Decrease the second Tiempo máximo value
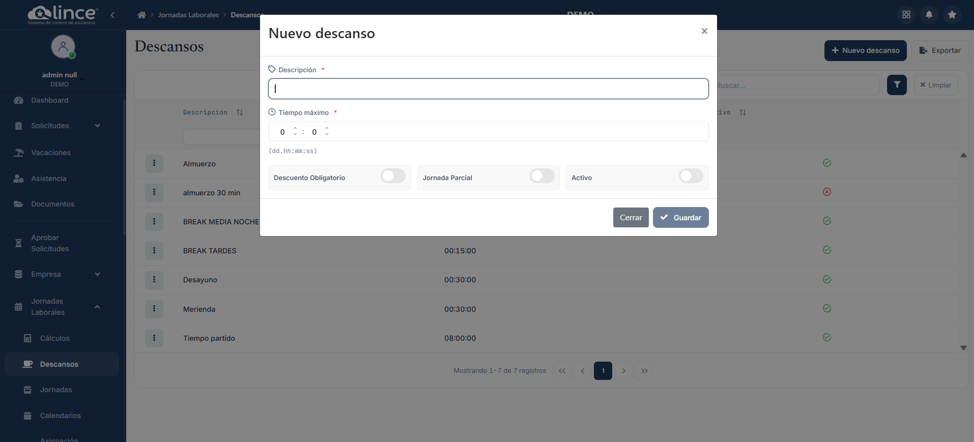Screen dimensions: 974x442 click(327, 134)
